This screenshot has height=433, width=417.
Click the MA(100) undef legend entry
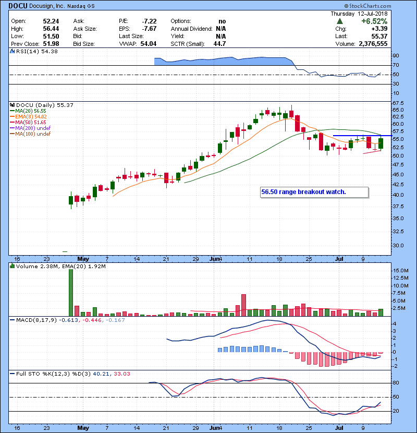[x=30, y=134]
